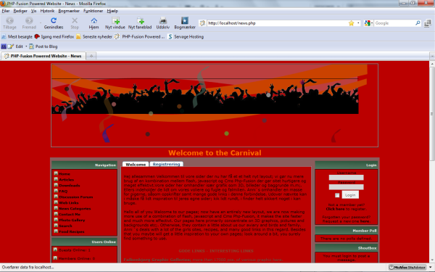Open the Bogmærker toolbar icon
Screen dimensions: 435x272
tap(185, 20)
